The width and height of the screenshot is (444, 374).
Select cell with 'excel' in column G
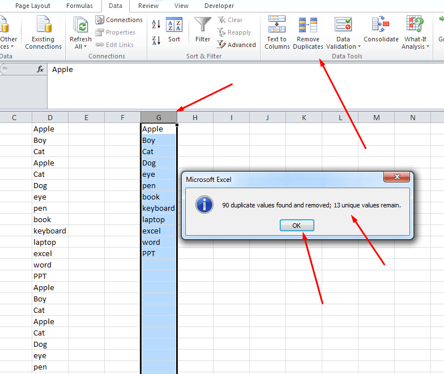point(159,231)
